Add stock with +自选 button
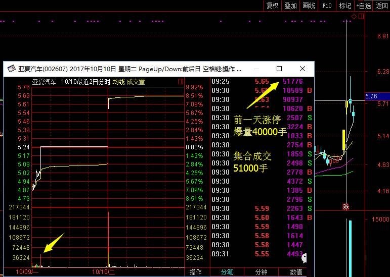The width and height of the screenshot is (390, 277). 364,6
